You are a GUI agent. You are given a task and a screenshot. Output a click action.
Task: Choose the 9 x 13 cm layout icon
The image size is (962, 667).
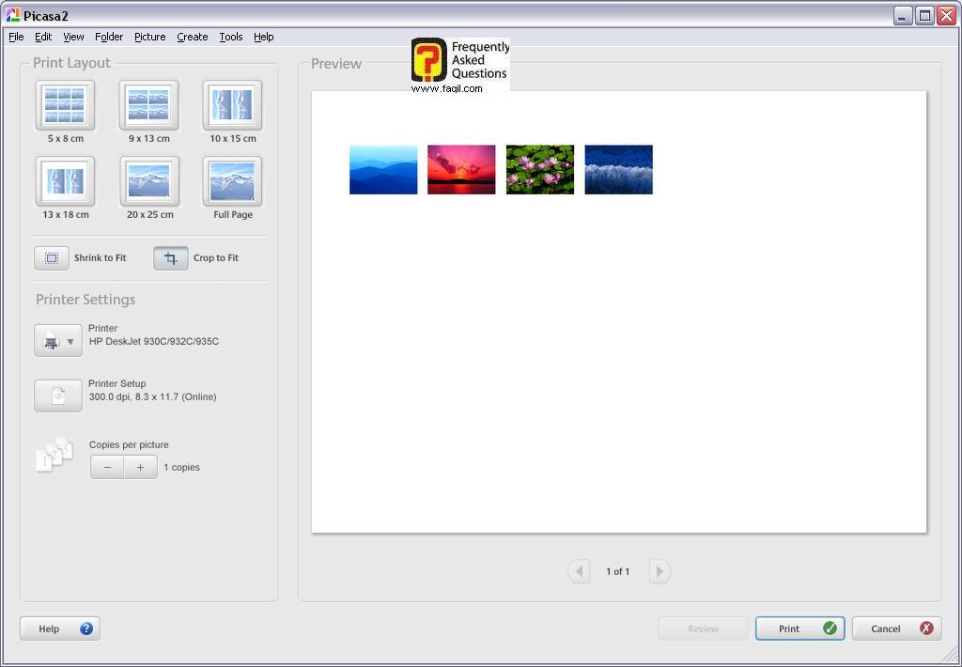click(148, 105)
